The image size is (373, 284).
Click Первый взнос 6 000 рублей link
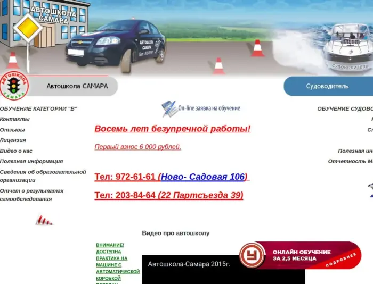coord(138,147)
